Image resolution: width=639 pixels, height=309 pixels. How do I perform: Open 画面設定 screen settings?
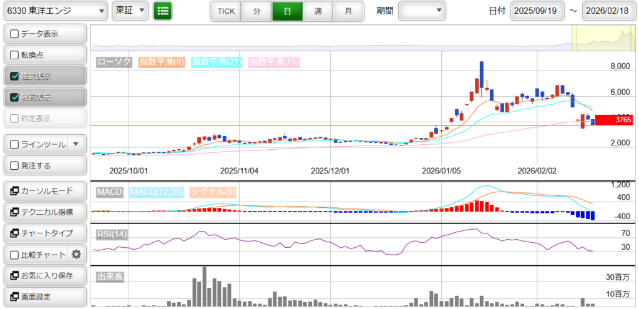[44, 297]
